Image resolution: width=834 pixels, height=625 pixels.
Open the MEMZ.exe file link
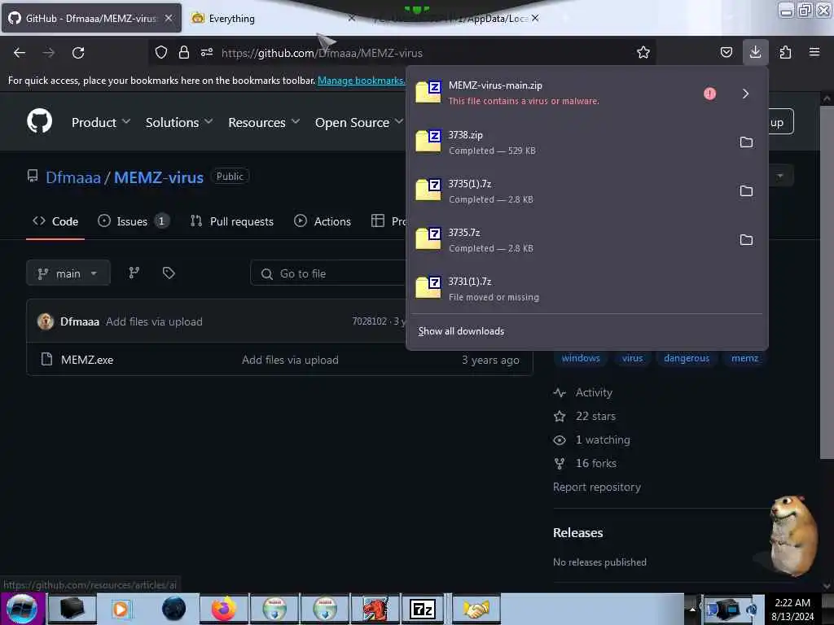pyautogui.click(x=87, y=360)
